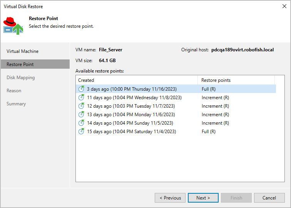Proceed with the Next button
Viewport: 291px width, 208px height.
pos(203,198)
